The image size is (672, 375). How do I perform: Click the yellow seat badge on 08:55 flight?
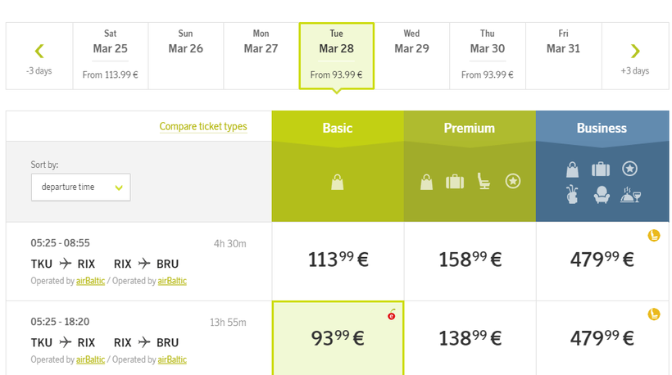point(654,236)
